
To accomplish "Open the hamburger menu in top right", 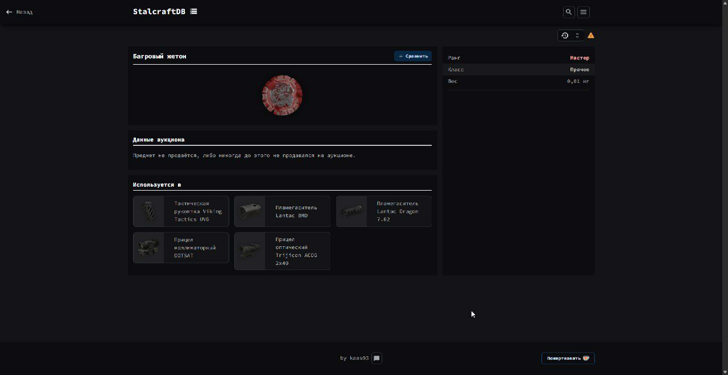I will (x=584, y=12).
